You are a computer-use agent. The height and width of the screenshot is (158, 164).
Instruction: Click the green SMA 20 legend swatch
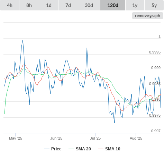(x=71, y=149)
